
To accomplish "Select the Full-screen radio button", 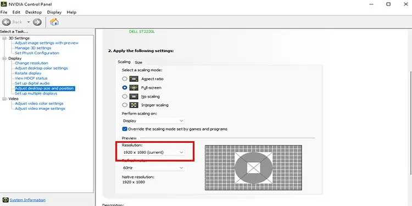I will click(125, 87).
